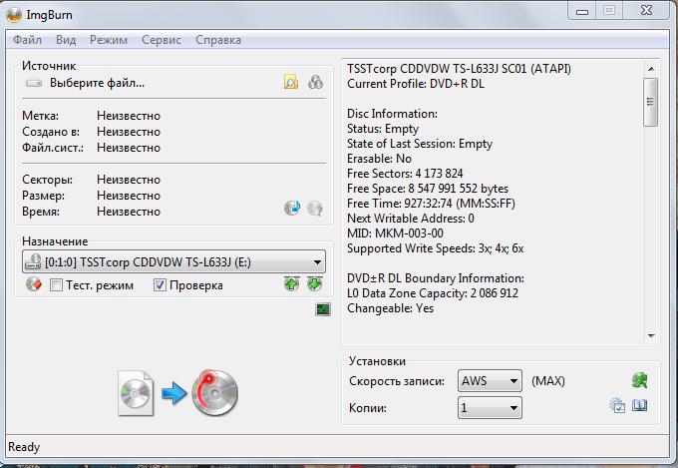Click the green figure icon beside write speed
This screenshot has height=468, width=678.
point(639,380)
